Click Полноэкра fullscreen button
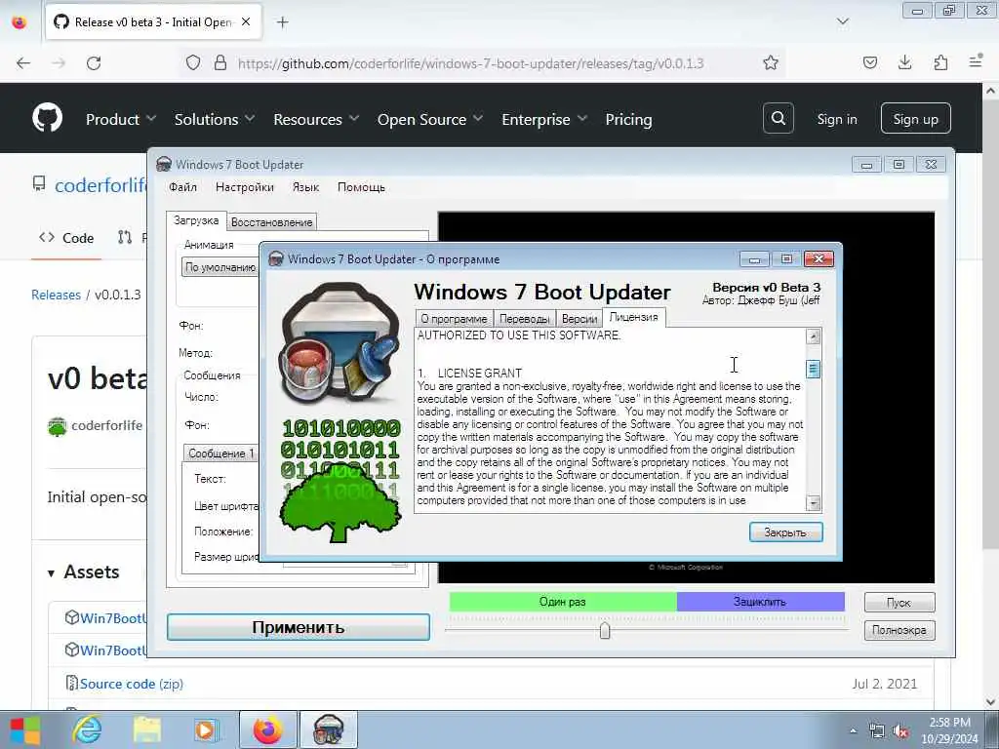 899,630
